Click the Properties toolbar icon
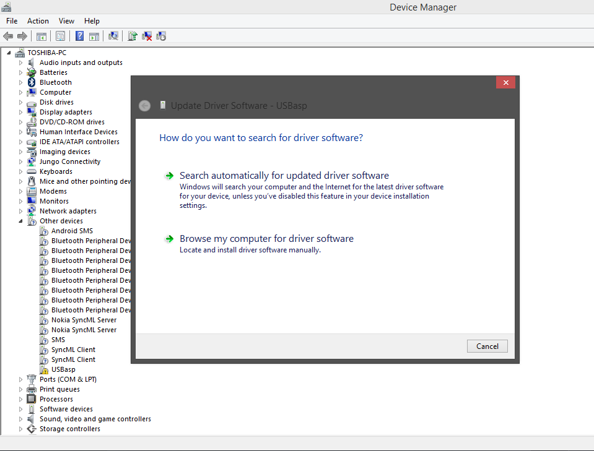Screen dimensions: 594x451 pyautogui.click(x=60, y=36)
